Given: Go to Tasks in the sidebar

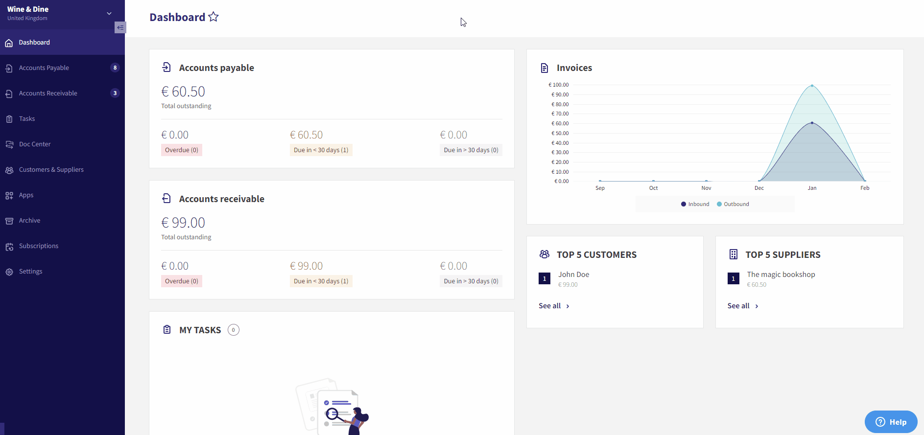Looking at the screenshot, I should click(62, 119).
